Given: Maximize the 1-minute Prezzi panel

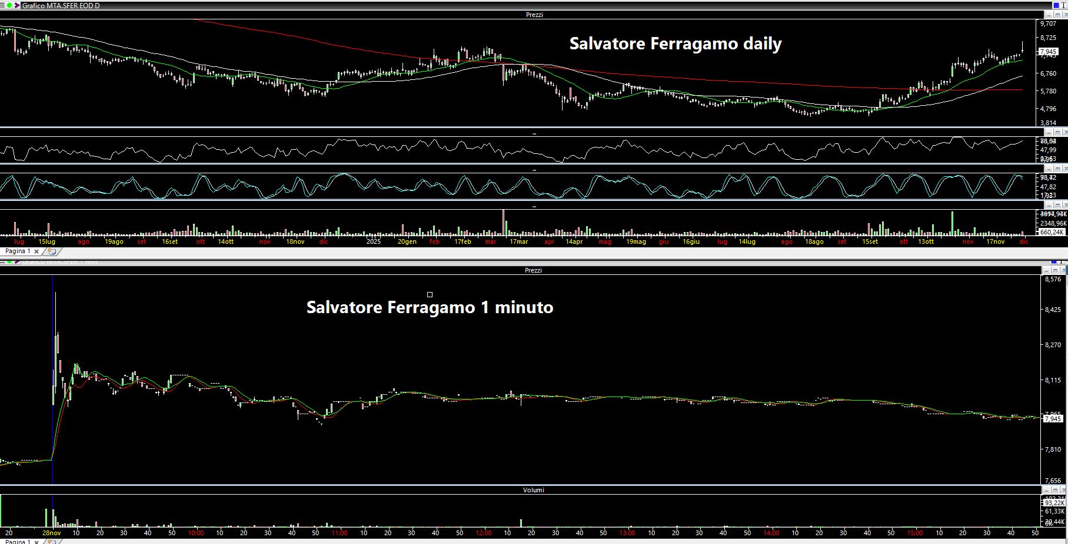Looking at the screenshot, I should pos(1054,270).
